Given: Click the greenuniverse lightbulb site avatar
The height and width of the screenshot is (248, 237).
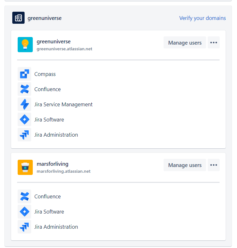Looking at the screenshot, I should point(25,45).
